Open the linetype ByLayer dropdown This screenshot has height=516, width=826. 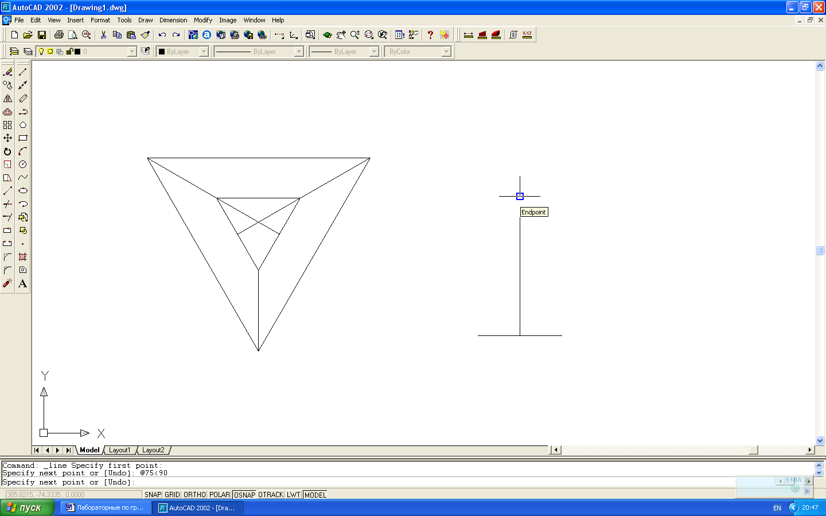299,52
